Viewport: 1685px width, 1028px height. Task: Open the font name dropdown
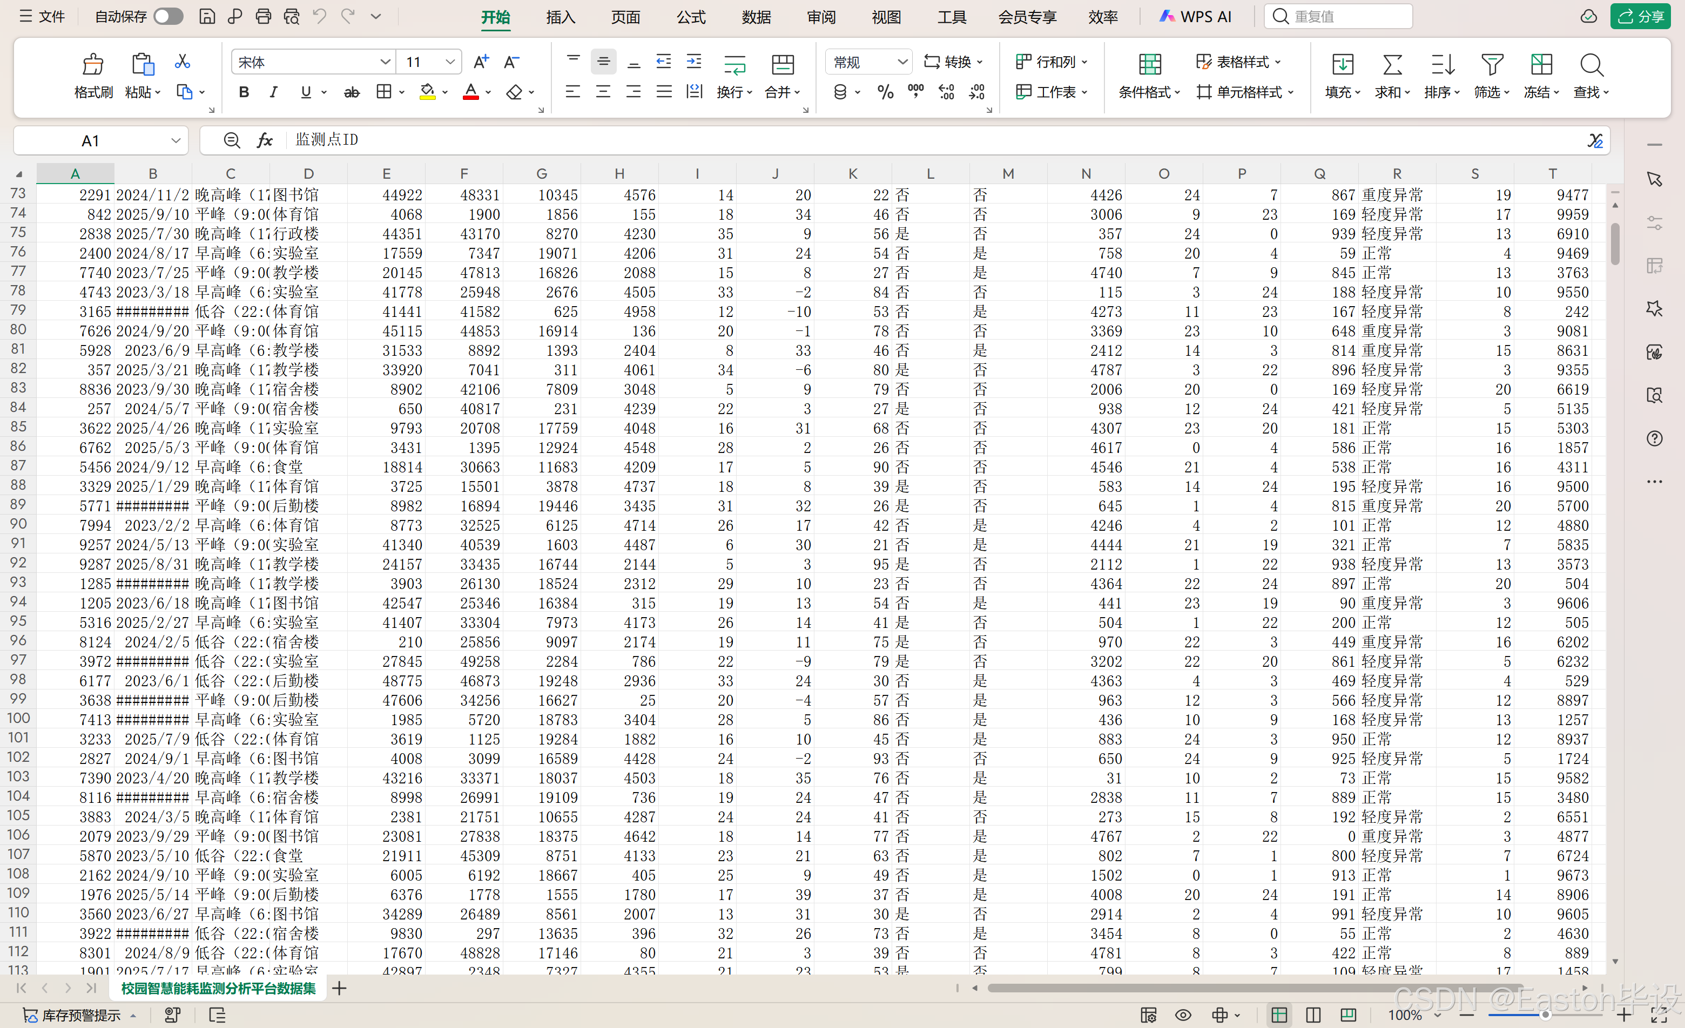point(386,62)
